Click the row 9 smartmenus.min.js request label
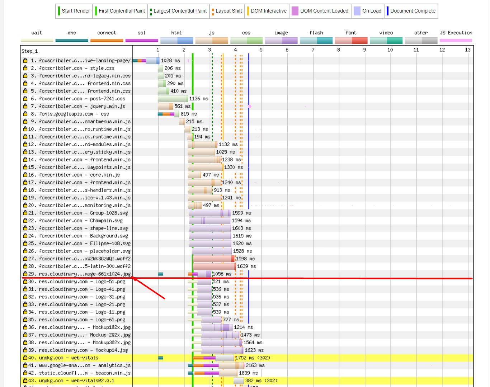Screen dimensions: 490x387 tap(85, 121)
